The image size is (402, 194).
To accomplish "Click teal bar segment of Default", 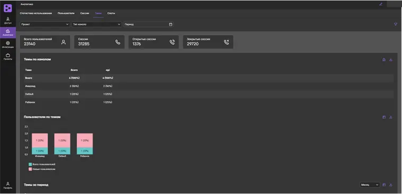I will coord(62,151).
